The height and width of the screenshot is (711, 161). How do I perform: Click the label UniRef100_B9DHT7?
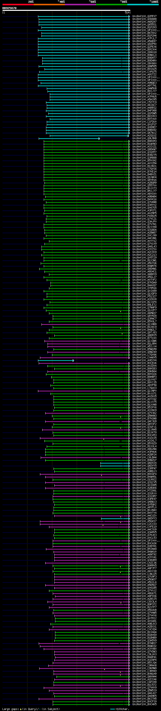(144, 58)
